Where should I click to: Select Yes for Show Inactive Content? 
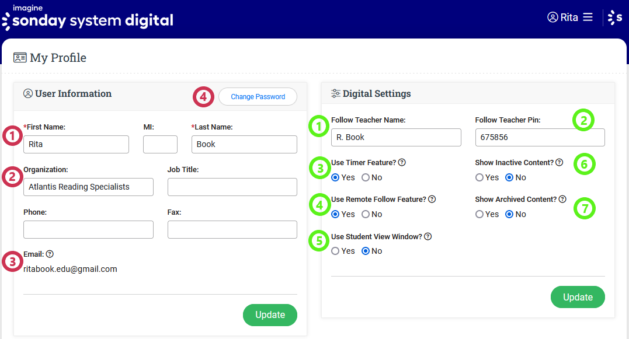(x=479, y=177)
